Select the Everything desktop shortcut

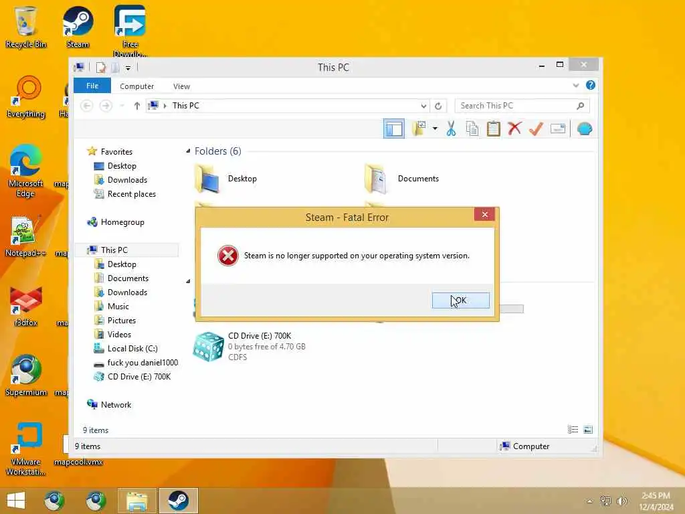click(x=26, y=97)
